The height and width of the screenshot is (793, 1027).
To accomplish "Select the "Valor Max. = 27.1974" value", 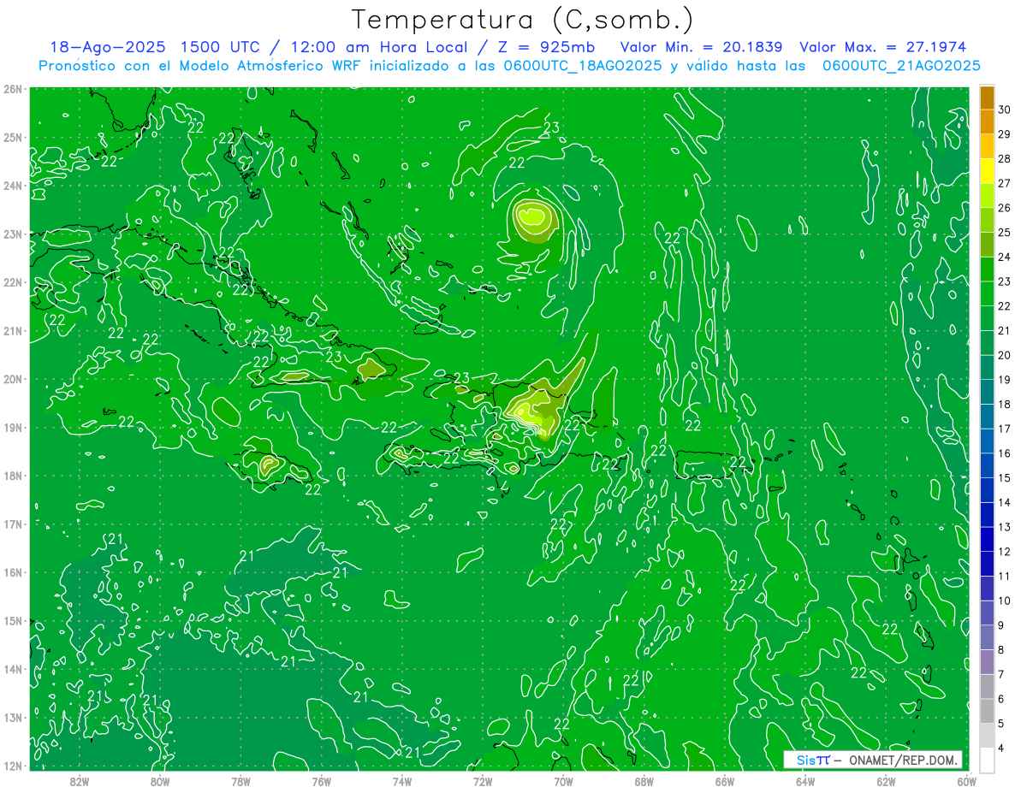I will click(x=884, y=47).
